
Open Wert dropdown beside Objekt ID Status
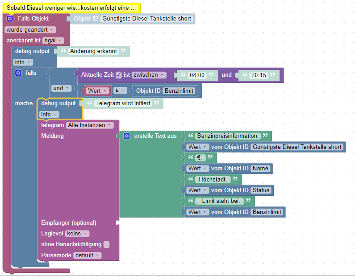point(197,190)
